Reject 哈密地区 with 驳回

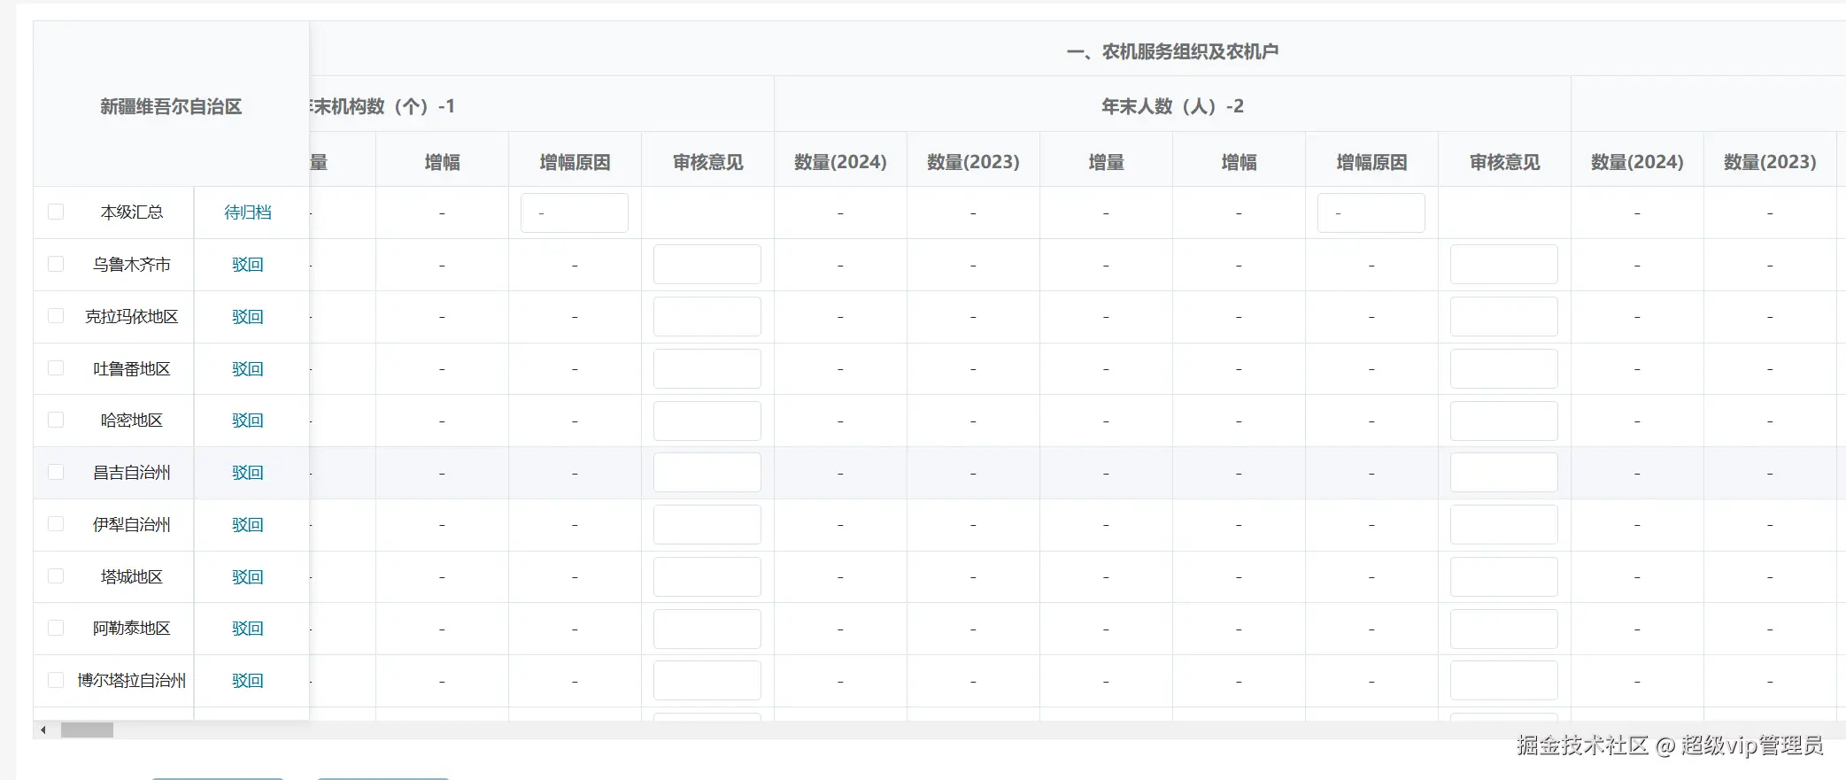pyautogui.click(x=248, y=421)
